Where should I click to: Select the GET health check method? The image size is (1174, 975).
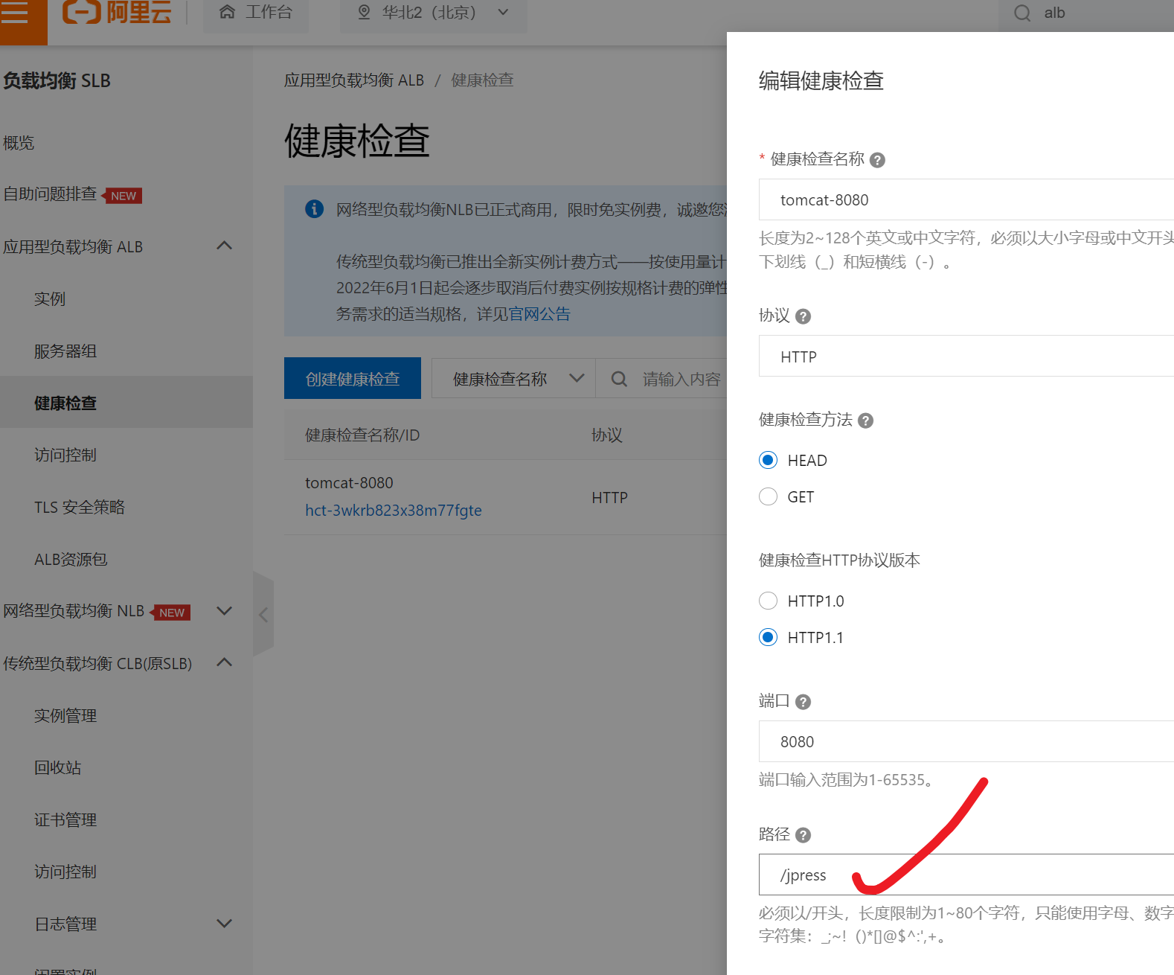point(768,496)
